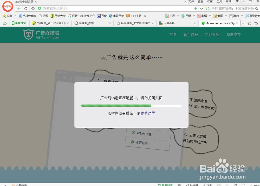Viewport: 260px width, 186px height.
Task: Close the 新笔趣阁 tab
Action: coord(152,23)
